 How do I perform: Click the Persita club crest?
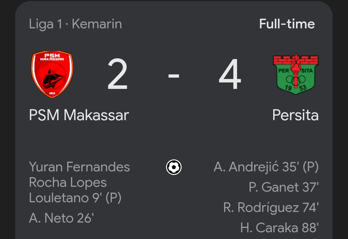click(x=295, y=75)
